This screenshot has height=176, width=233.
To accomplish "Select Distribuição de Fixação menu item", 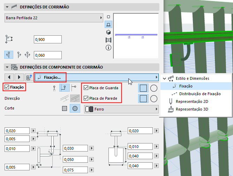I will (x=196, y=94).
